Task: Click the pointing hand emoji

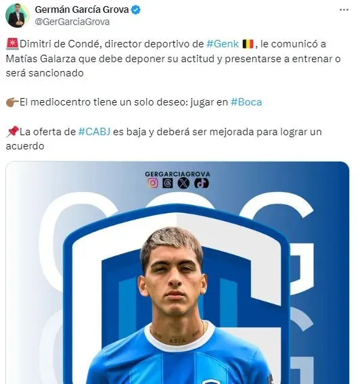Action: 12,102
